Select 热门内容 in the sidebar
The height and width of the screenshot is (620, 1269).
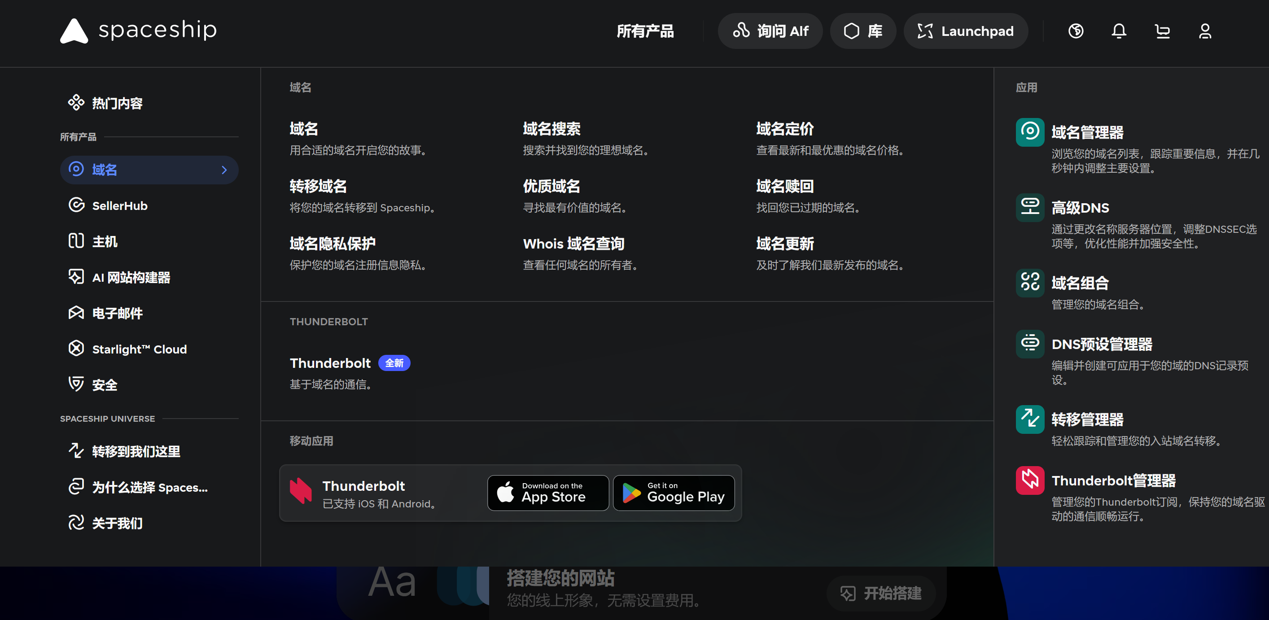[x=149, y=103]
